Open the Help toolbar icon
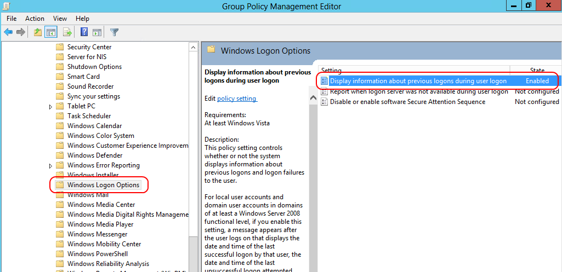This screenshot has height=272, width=562. coord(84,32)
